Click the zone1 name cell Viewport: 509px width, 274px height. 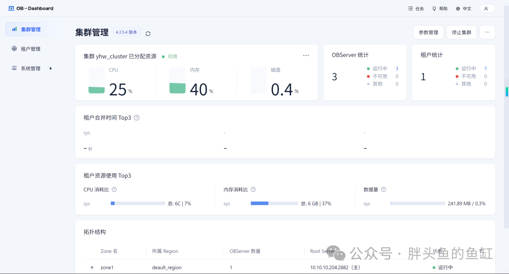click(x=107, y=267)
